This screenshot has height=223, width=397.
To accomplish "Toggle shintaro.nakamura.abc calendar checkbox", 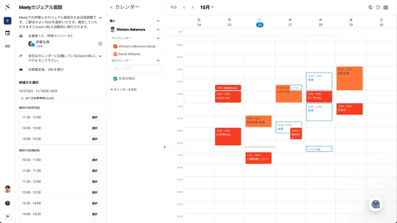I will [115, 46].
